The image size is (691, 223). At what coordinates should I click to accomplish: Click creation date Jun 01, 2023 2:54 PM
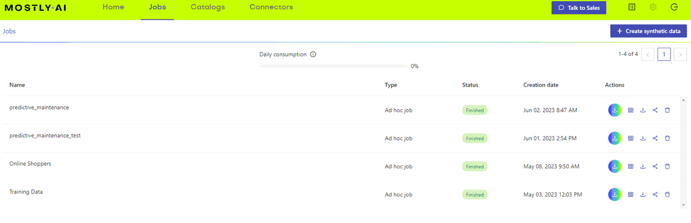pos(550,138)
